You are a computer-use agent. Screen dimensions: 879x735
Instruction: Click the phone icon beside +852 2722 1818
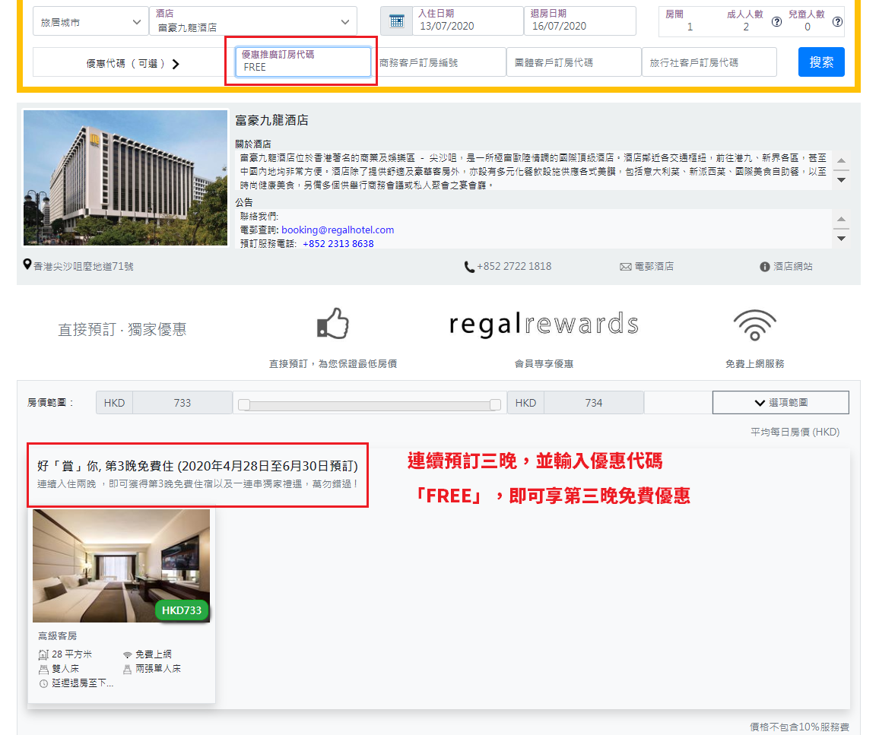[x=469, y=268]
